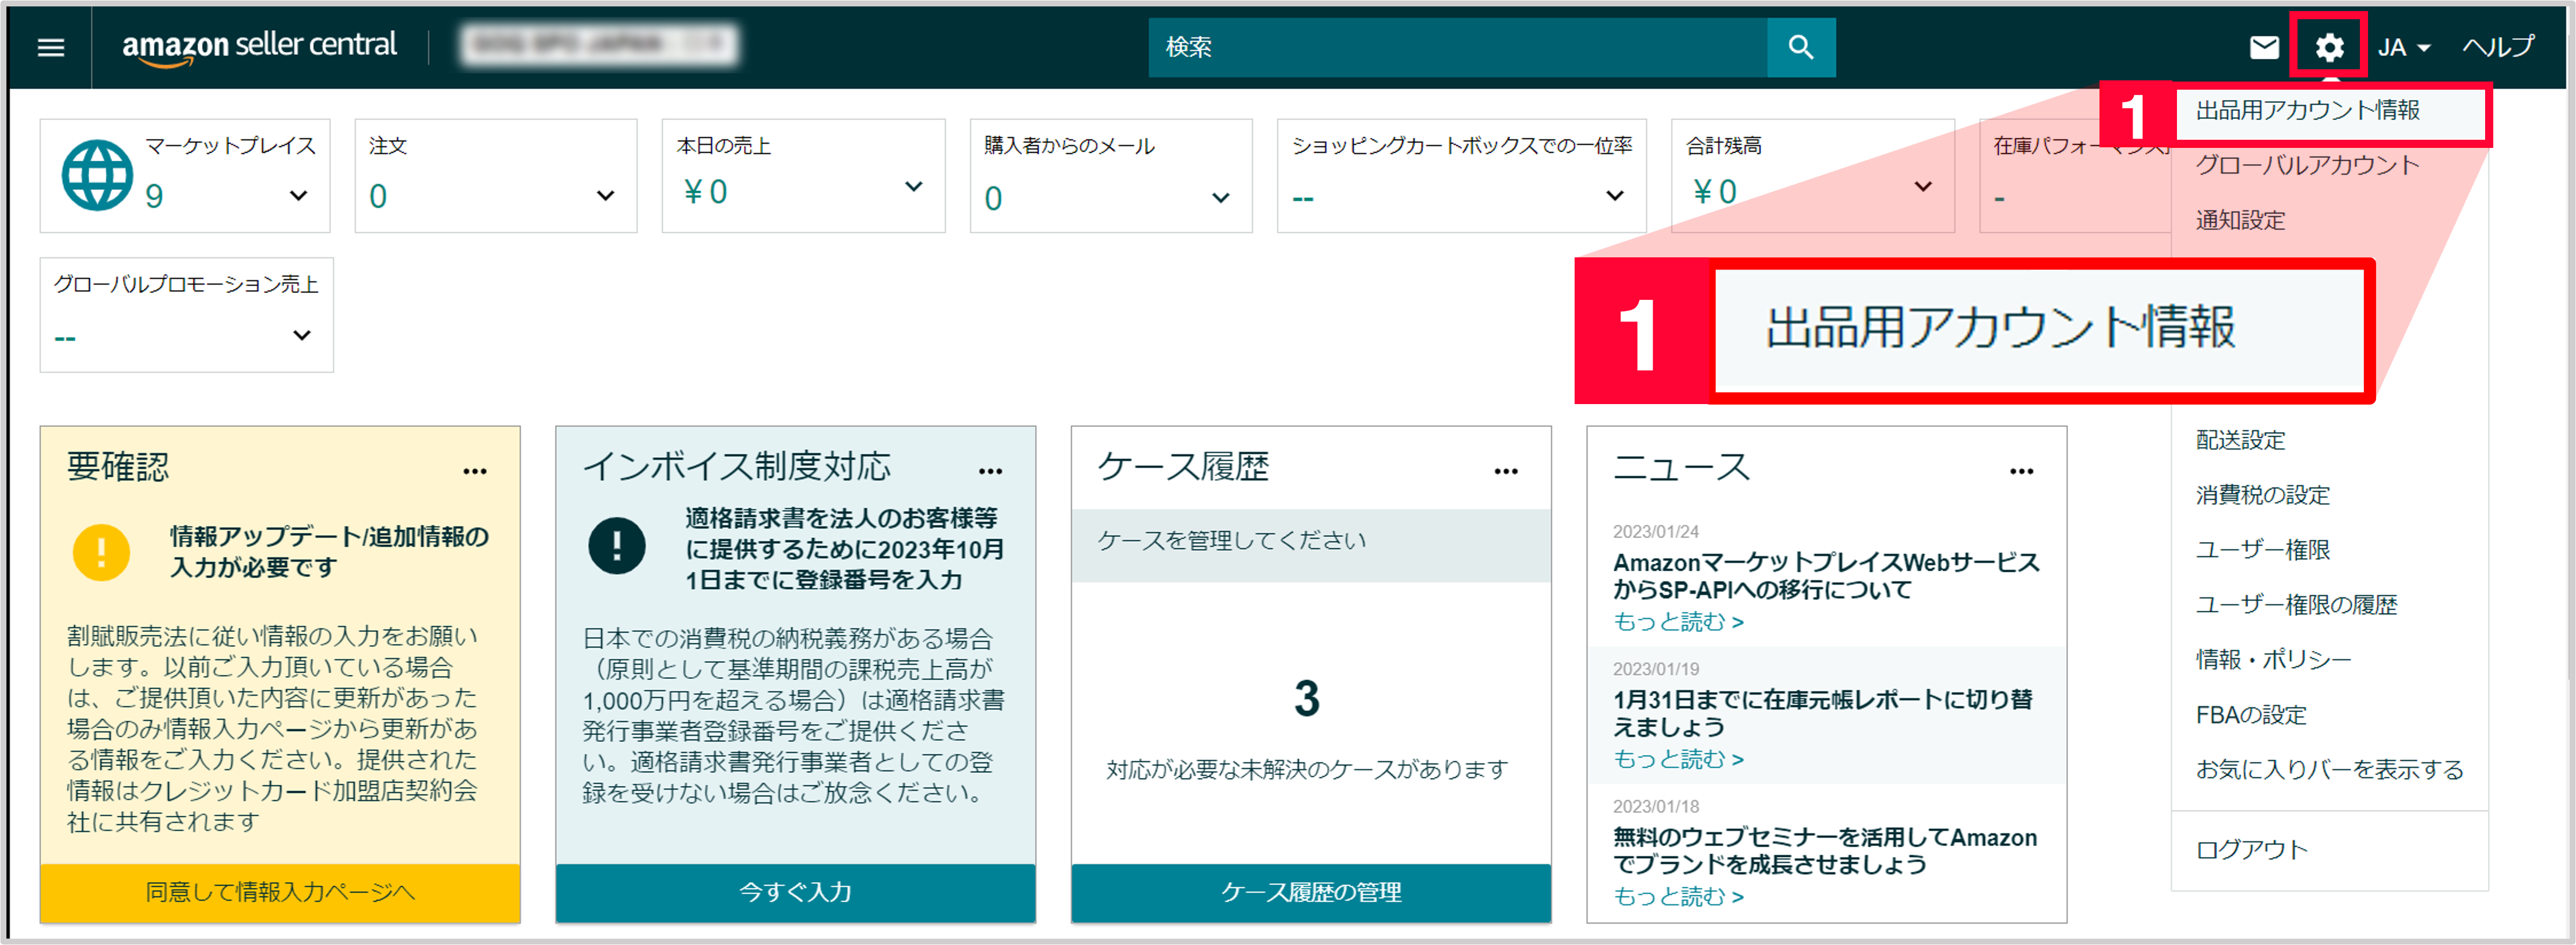Expand the マーケットプレイス tile chevron
Image resolution: width=2576 pixels, height=945 pixels.
point(298,195)
